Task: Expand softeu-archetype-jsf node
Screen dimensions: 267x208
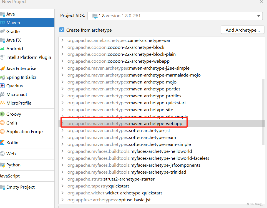Action: tap(62, 130)
